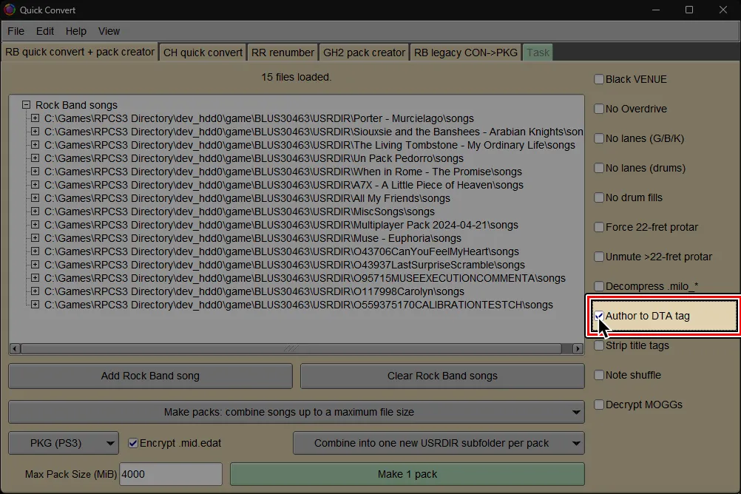Viewport: 741px width, 494px height.
Task: Check Force 22-fret protar
Action: point(598,227)
